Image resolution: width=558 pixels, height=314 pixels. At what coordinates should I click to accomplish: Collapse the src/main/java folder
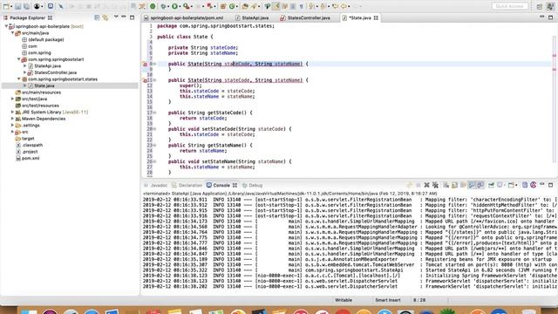(12, 33)
